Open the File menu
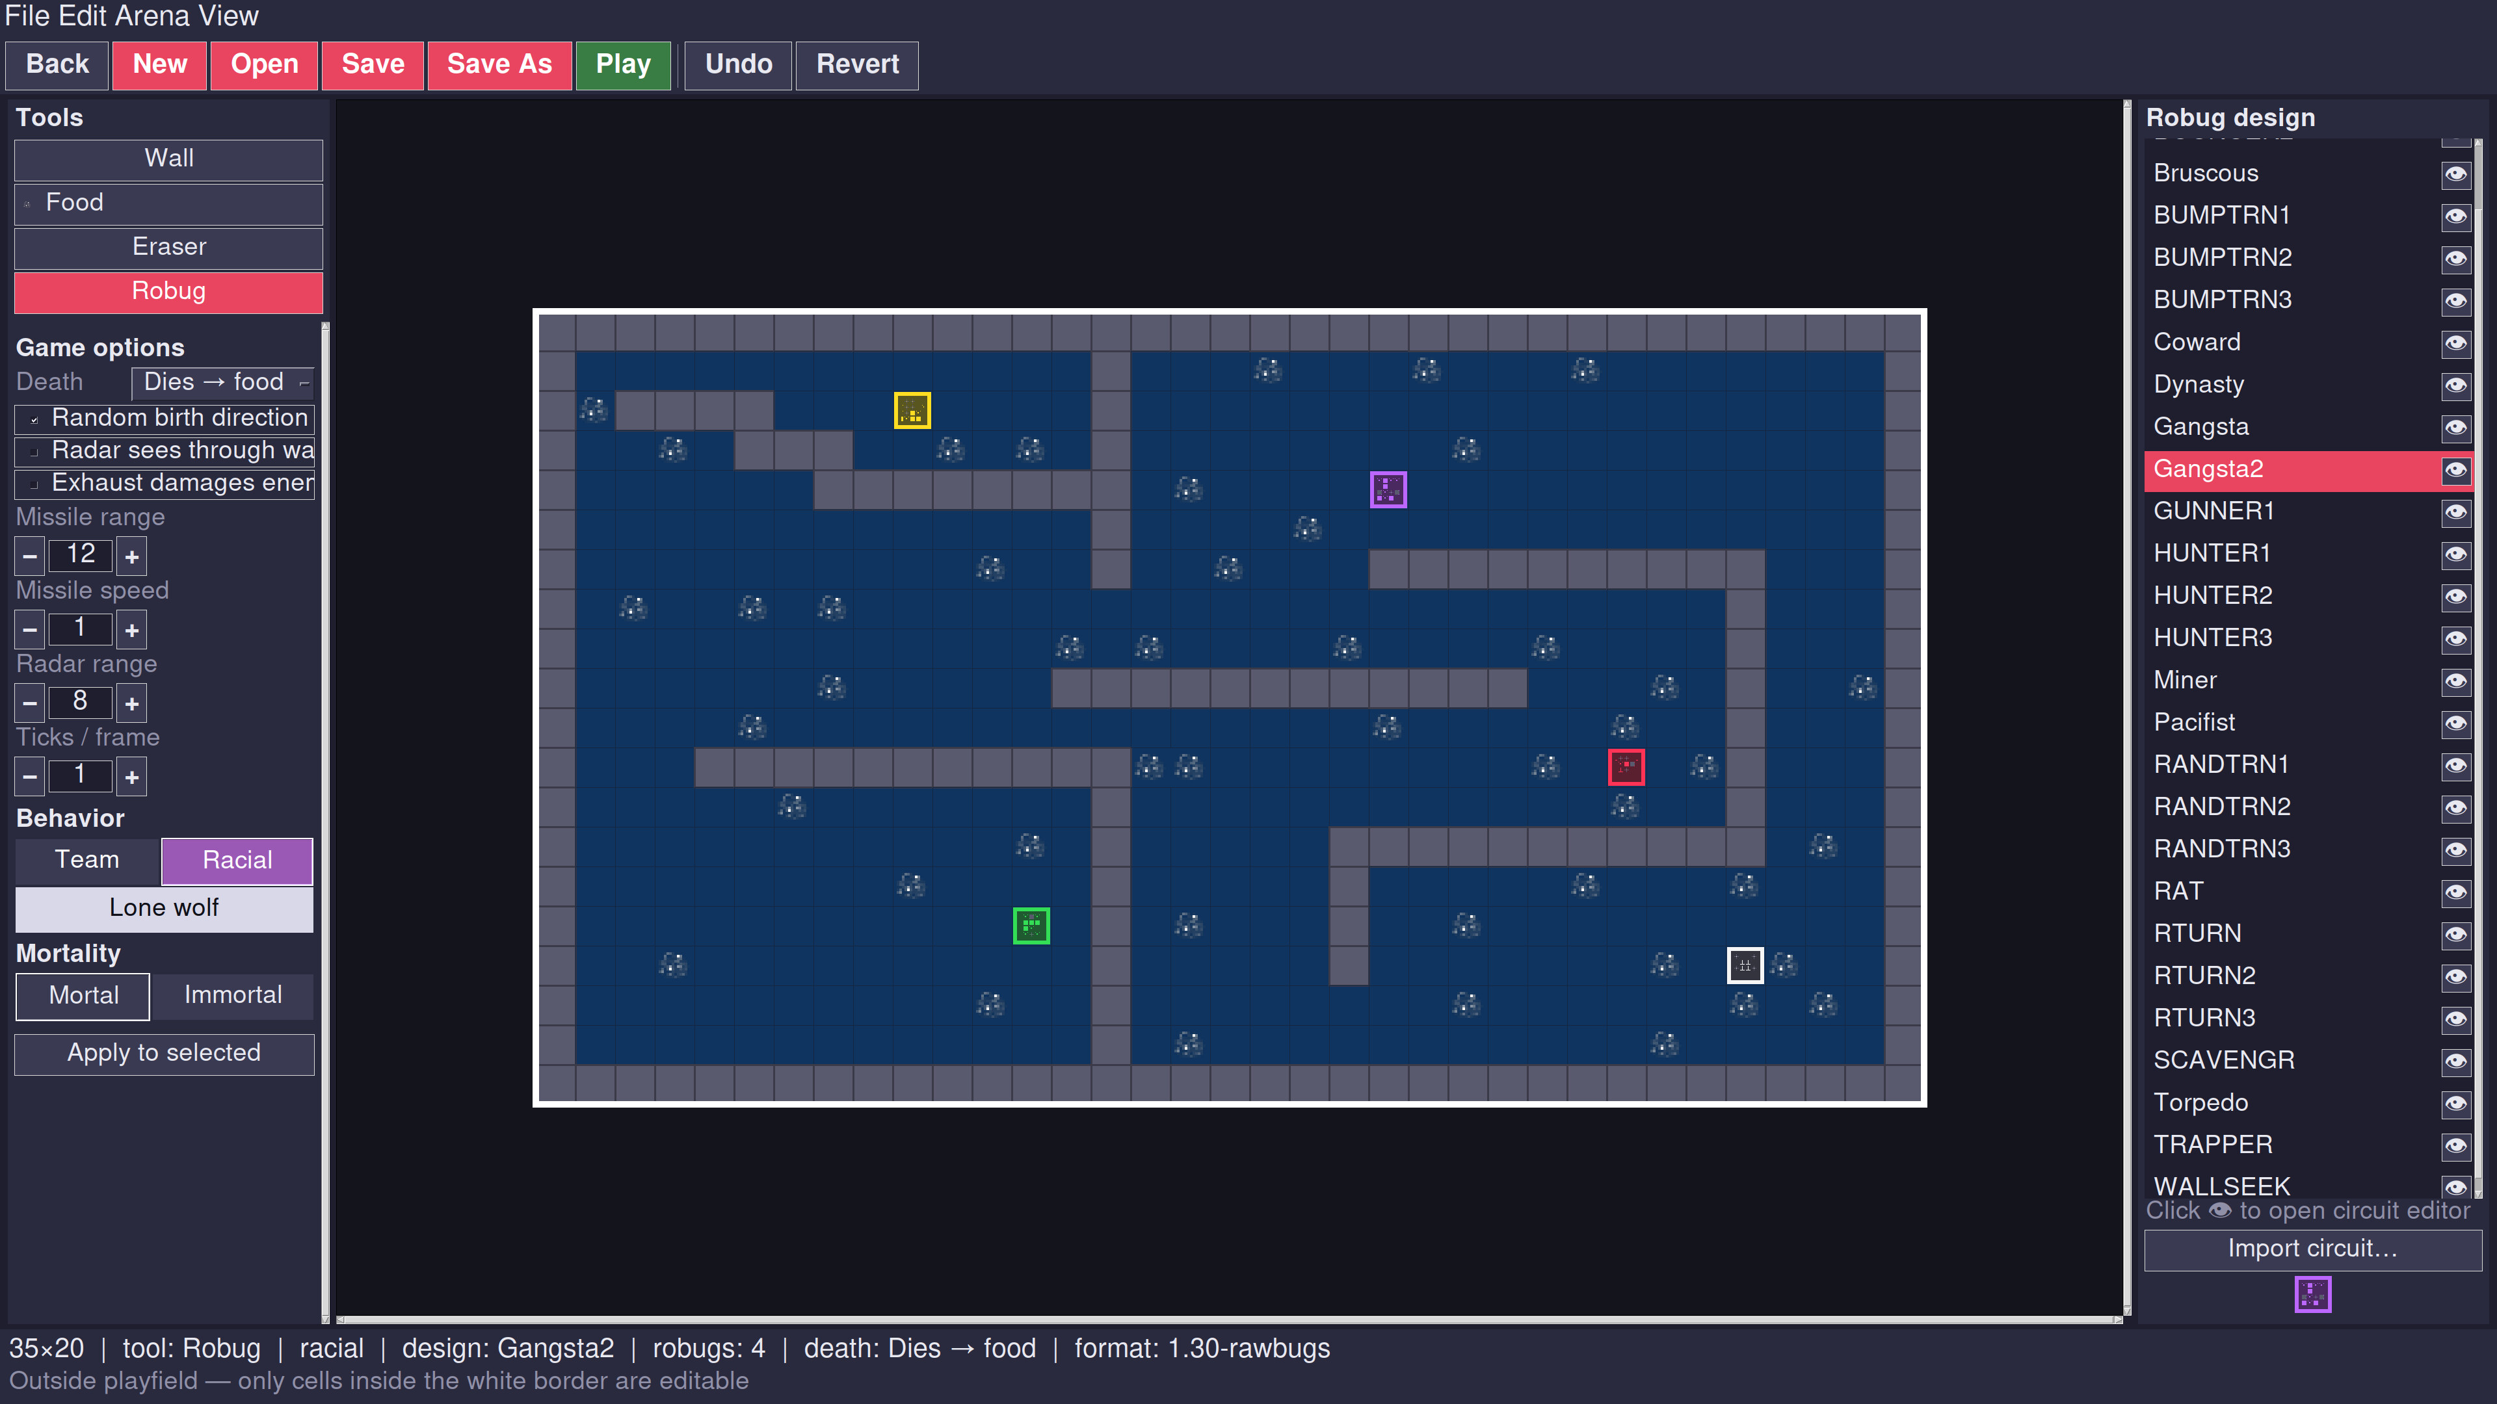 pyautogui.click(x=27, y=16)
